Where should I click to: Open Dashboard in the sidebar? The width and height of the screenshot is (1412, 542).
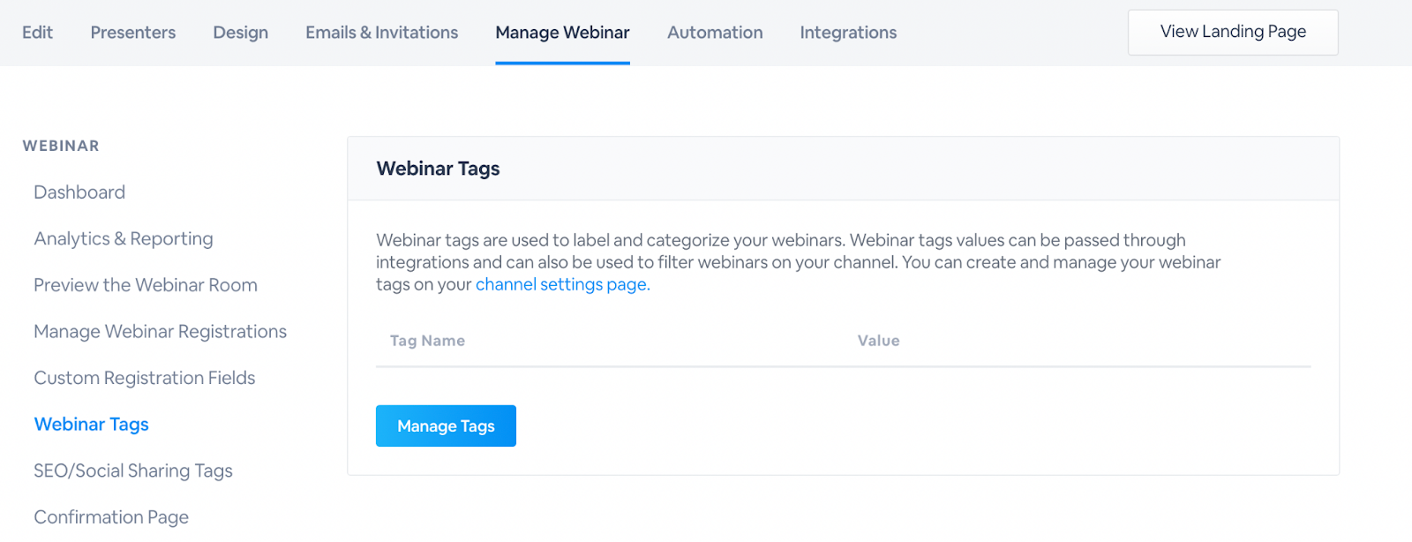tap(79, 192)
